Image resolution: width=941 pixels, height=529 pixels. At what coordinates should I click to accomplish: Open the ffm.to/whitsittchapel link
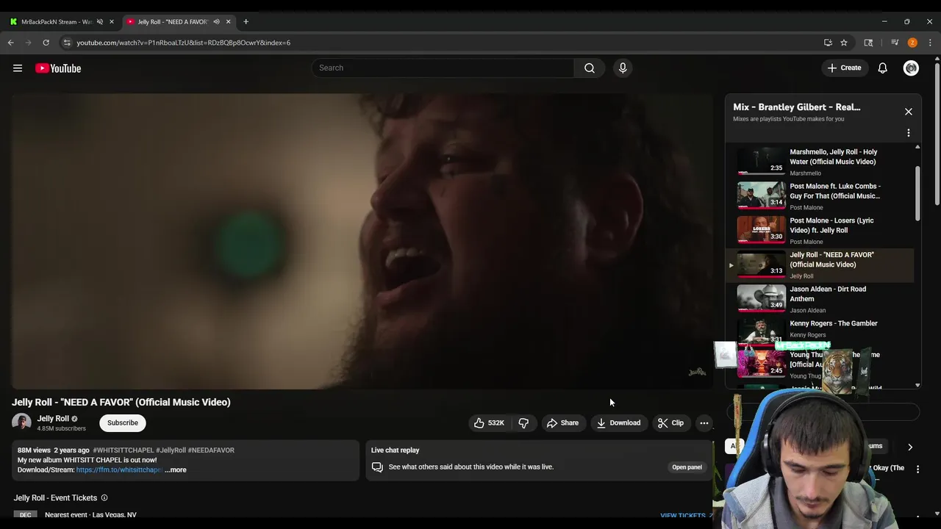[119, 470]
